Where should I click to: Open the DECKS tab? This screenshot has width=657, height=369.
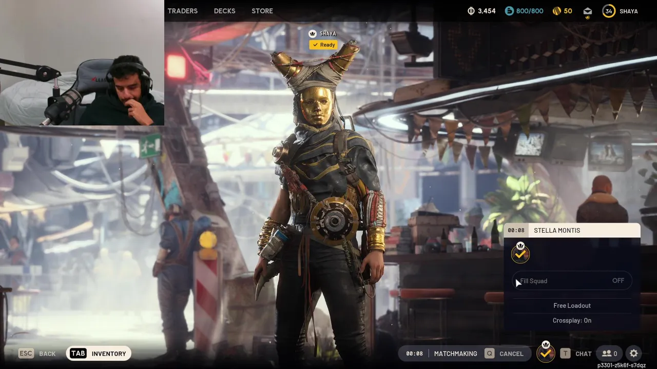coord(224,11)
